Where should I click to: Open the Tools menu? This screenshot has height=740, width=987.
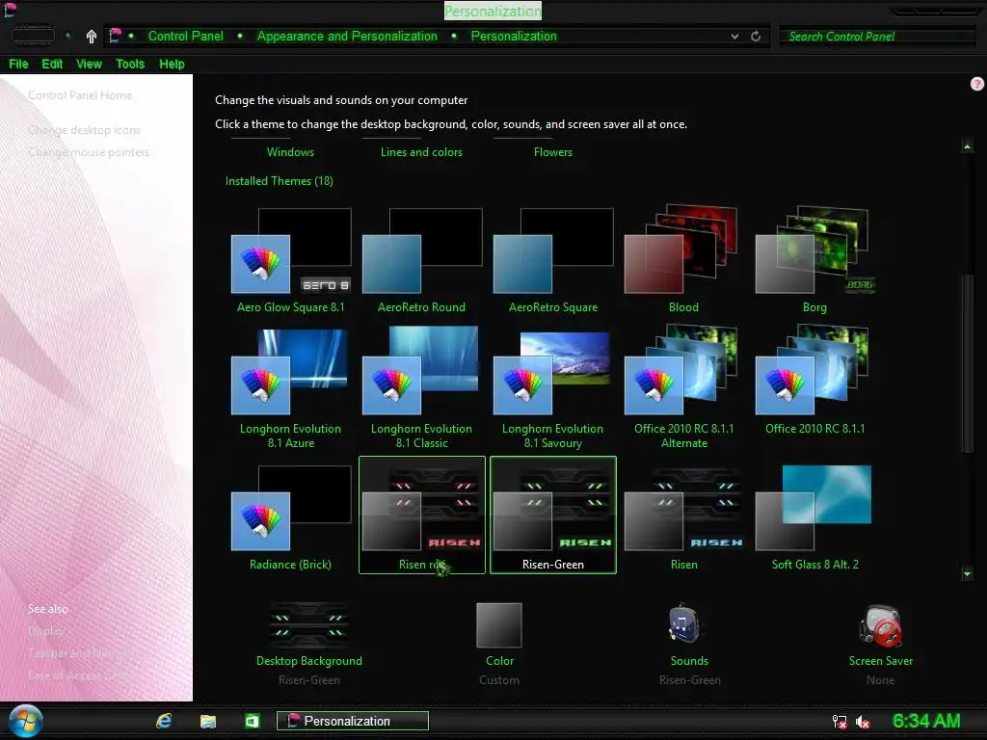tap(130, 64)
